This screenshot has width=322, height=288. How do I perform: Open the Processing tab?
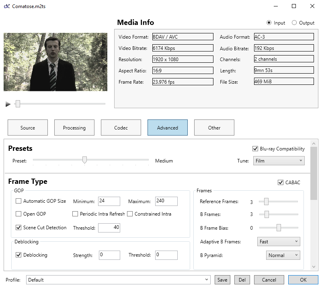pos(74,128)
